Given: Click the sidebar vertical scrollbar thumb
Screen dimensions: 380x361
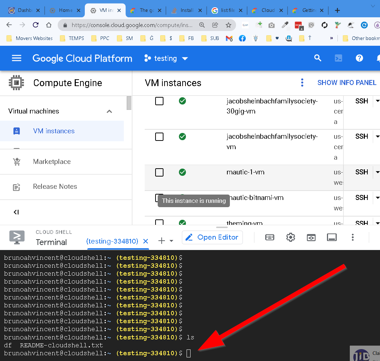Looking at the screenshot, I should click(x=129, y=103).
